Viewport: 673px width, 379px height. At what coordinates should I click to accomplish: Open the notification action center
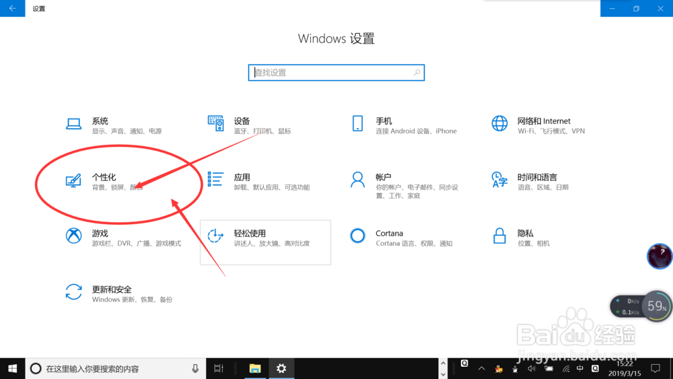coord(656,368)
